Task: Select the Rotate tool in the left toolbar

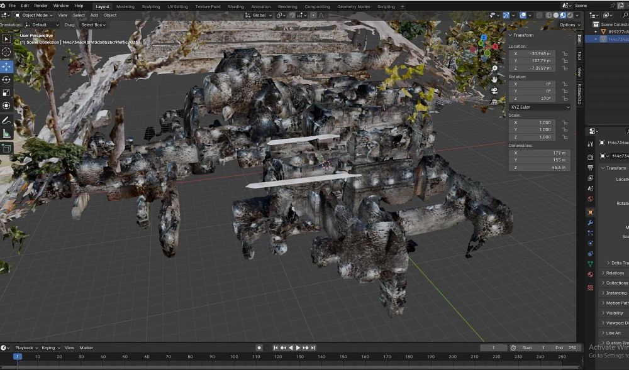Action: click(6, 80)
